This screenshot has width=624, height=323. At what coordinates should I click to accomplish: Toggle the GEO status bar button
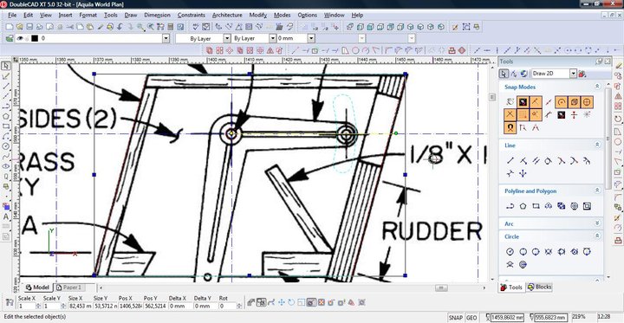tap(471, 318)
